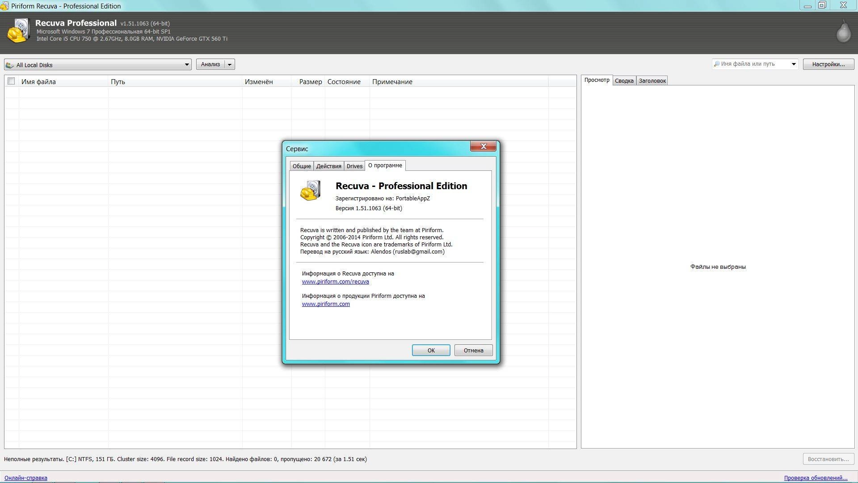The height and width of the screenshot is (483, 858).
Task: Click the disabled Восстановить... button
Action: pos(828,459)
